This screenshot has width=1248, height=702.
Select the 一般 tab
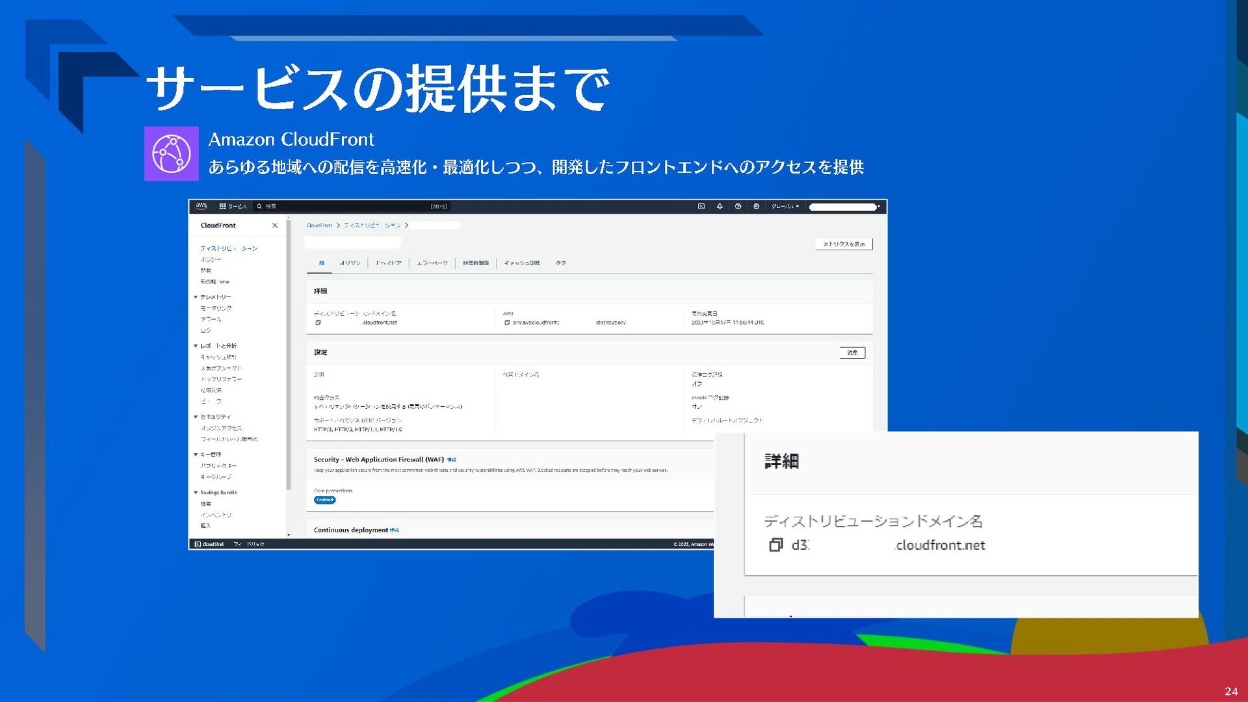click(x=321, y=263)
